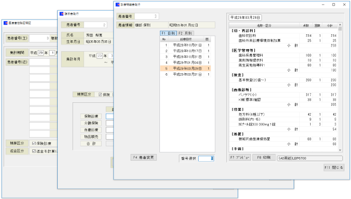Click the front window's title bar app icon
The width and height of the screenshot is (351, 199).
coord(118,5)
